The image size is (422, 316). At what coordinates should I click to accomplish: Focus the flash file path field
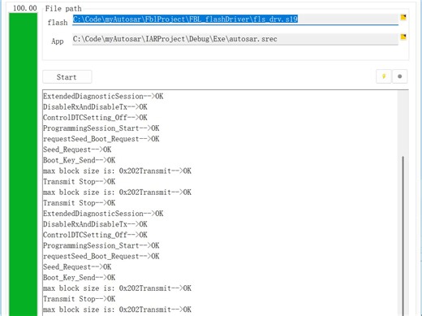tap(235, 19)
